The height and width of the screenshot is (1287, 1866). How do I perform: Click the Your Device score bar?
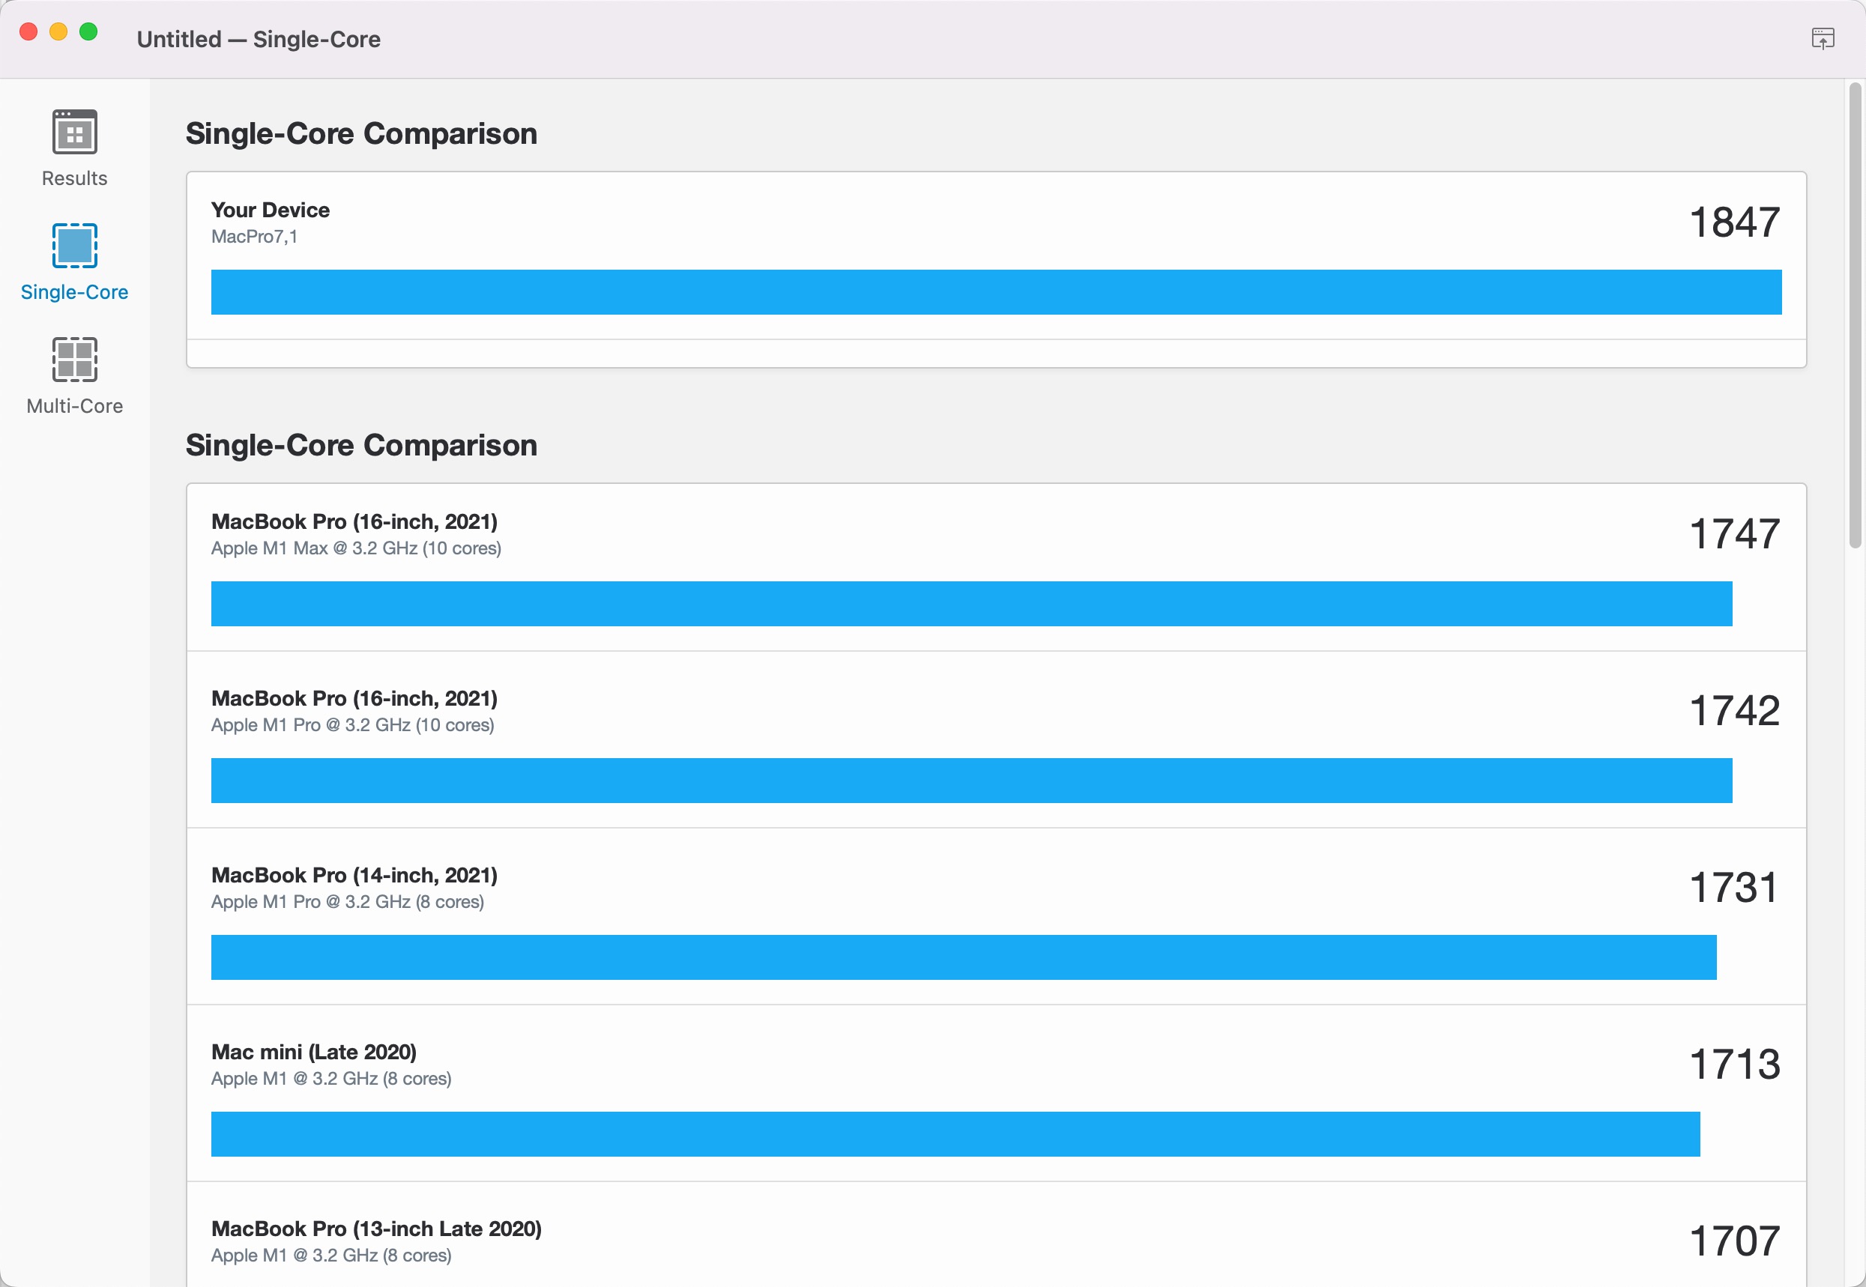click(x=995, y=292)
